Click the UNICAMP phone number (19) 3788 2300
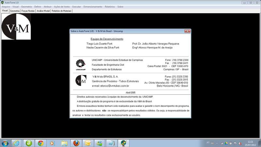261x147 pixels. tap(180, 60)
